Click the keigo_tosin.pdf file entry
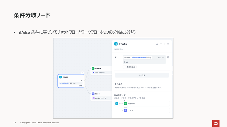This screenshot has height=127, width=227. (x=102, y=72)
